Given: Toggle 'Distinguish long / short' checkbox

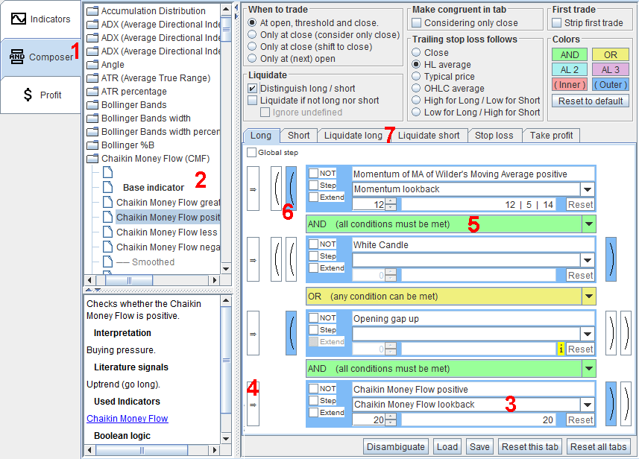Looking at the screenshot, I should (x=252, y=88).
